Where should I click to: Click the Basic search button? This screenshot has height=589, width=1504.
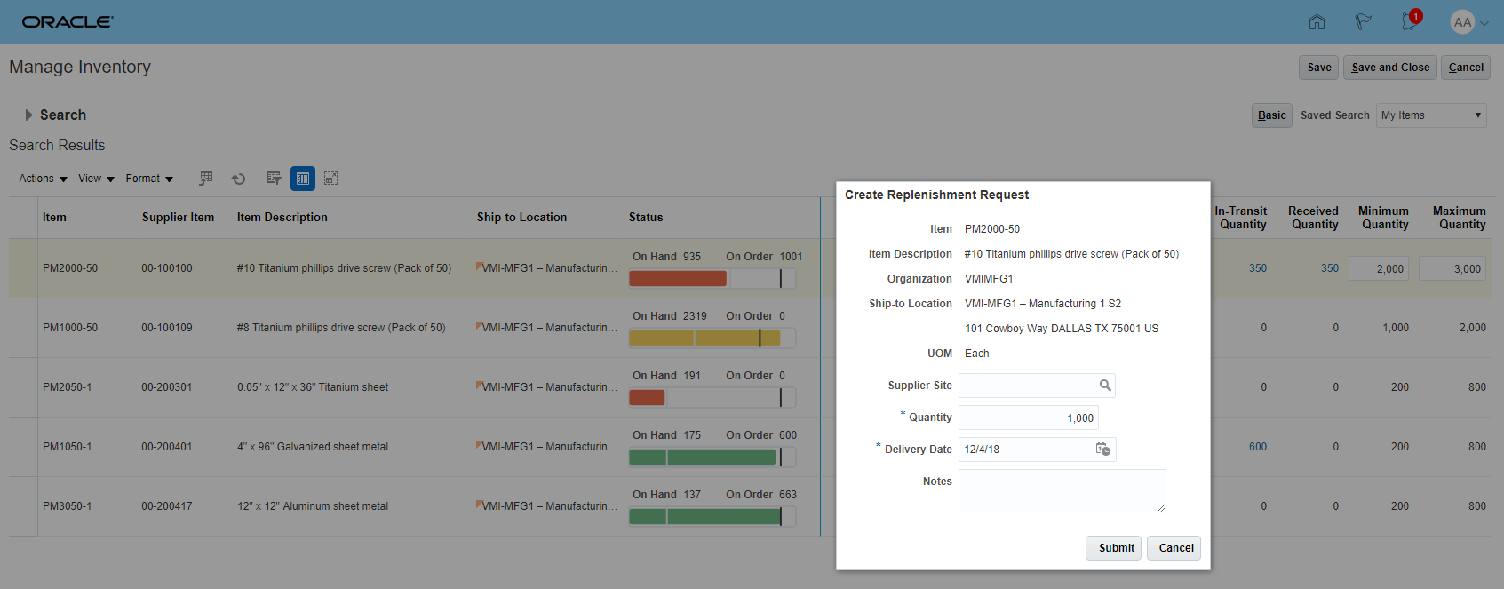[x=1272, y=115]
